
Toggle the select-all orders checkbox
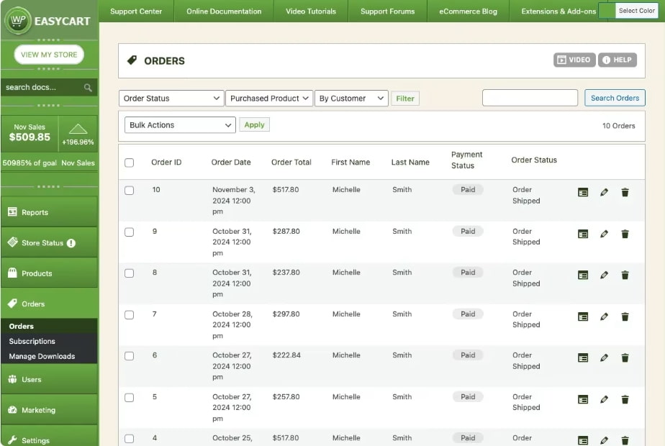[130, 163]
